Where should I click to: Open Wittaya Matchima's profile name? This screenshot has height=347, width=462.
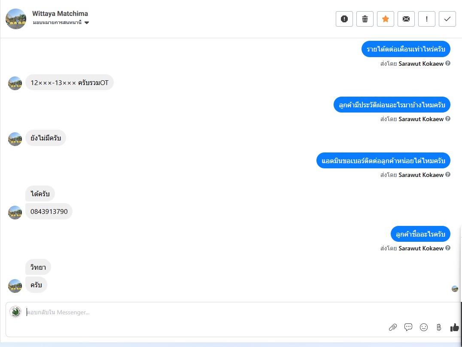click(x=60, y=14)
